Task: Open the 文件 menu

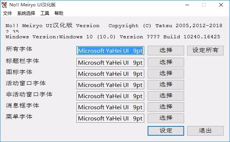Action: 7,13
